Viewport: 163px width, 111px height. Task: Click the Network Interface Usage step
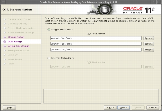(21, 33)
